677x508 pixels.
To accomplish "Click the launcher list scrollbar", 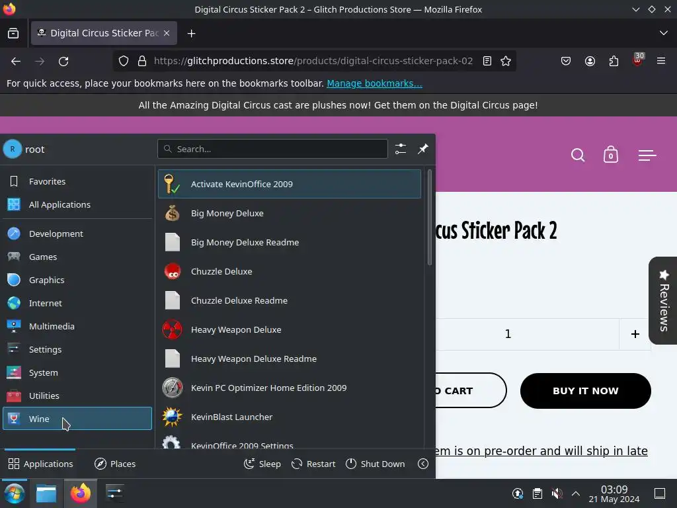I will point(429,217).
